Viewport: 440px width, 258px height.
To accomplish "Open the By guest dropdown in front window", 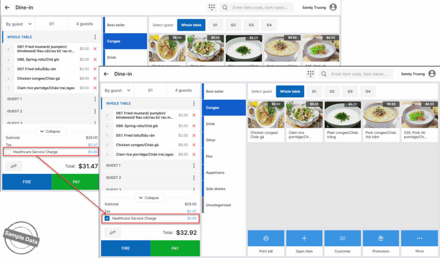I will click(x=117, y=90).
